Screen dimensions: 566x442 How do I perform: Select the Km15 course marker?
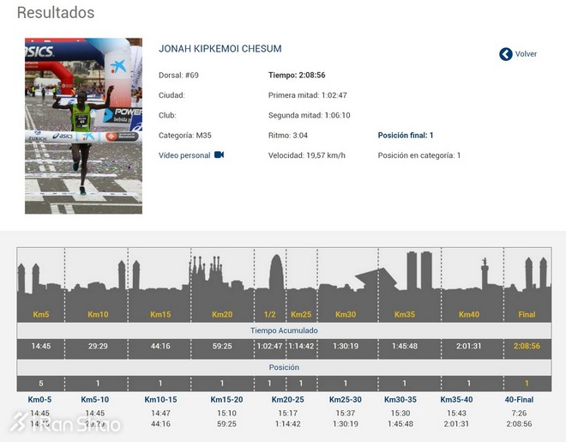pos(160,314)
